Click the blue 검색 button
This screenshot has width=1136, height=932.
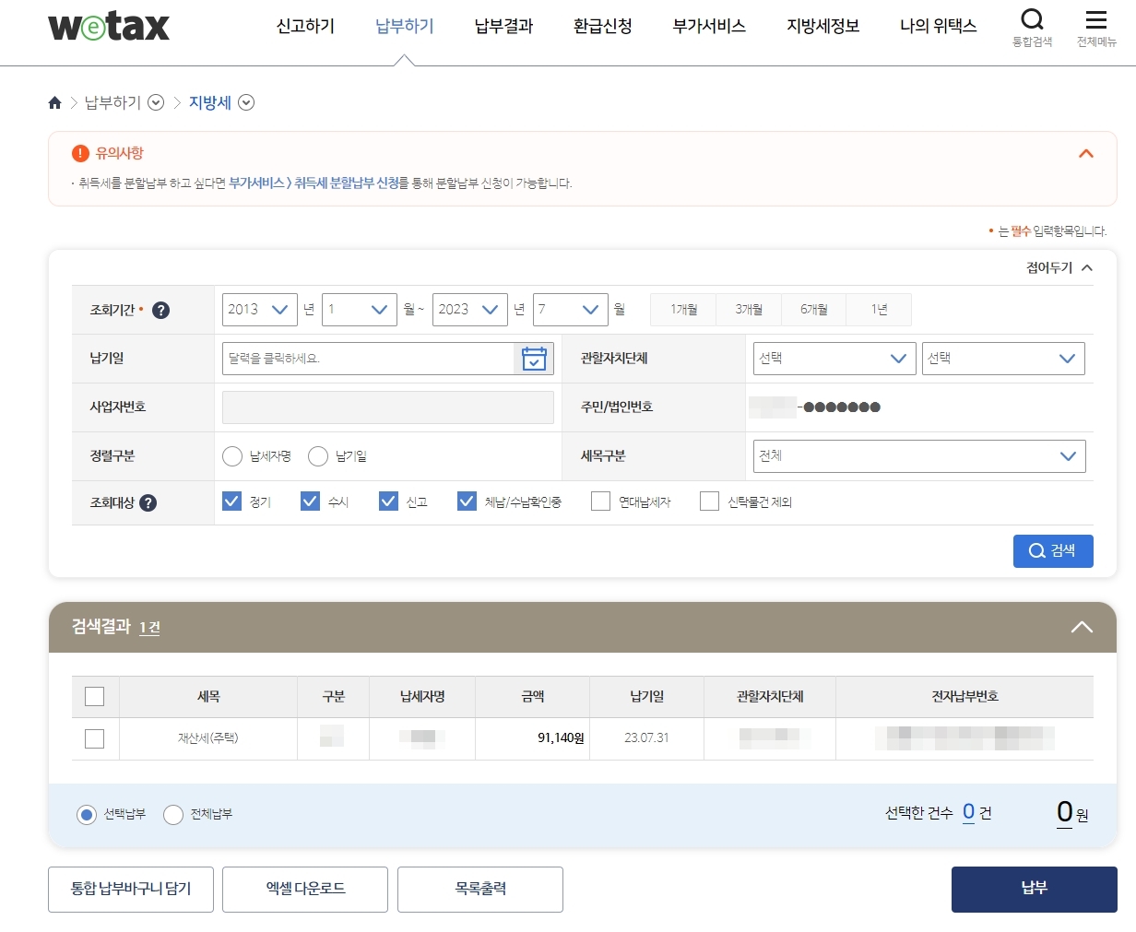1053,551
